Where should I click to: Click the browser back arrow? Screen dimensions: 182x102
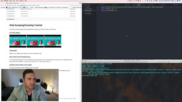click(1, 5)
